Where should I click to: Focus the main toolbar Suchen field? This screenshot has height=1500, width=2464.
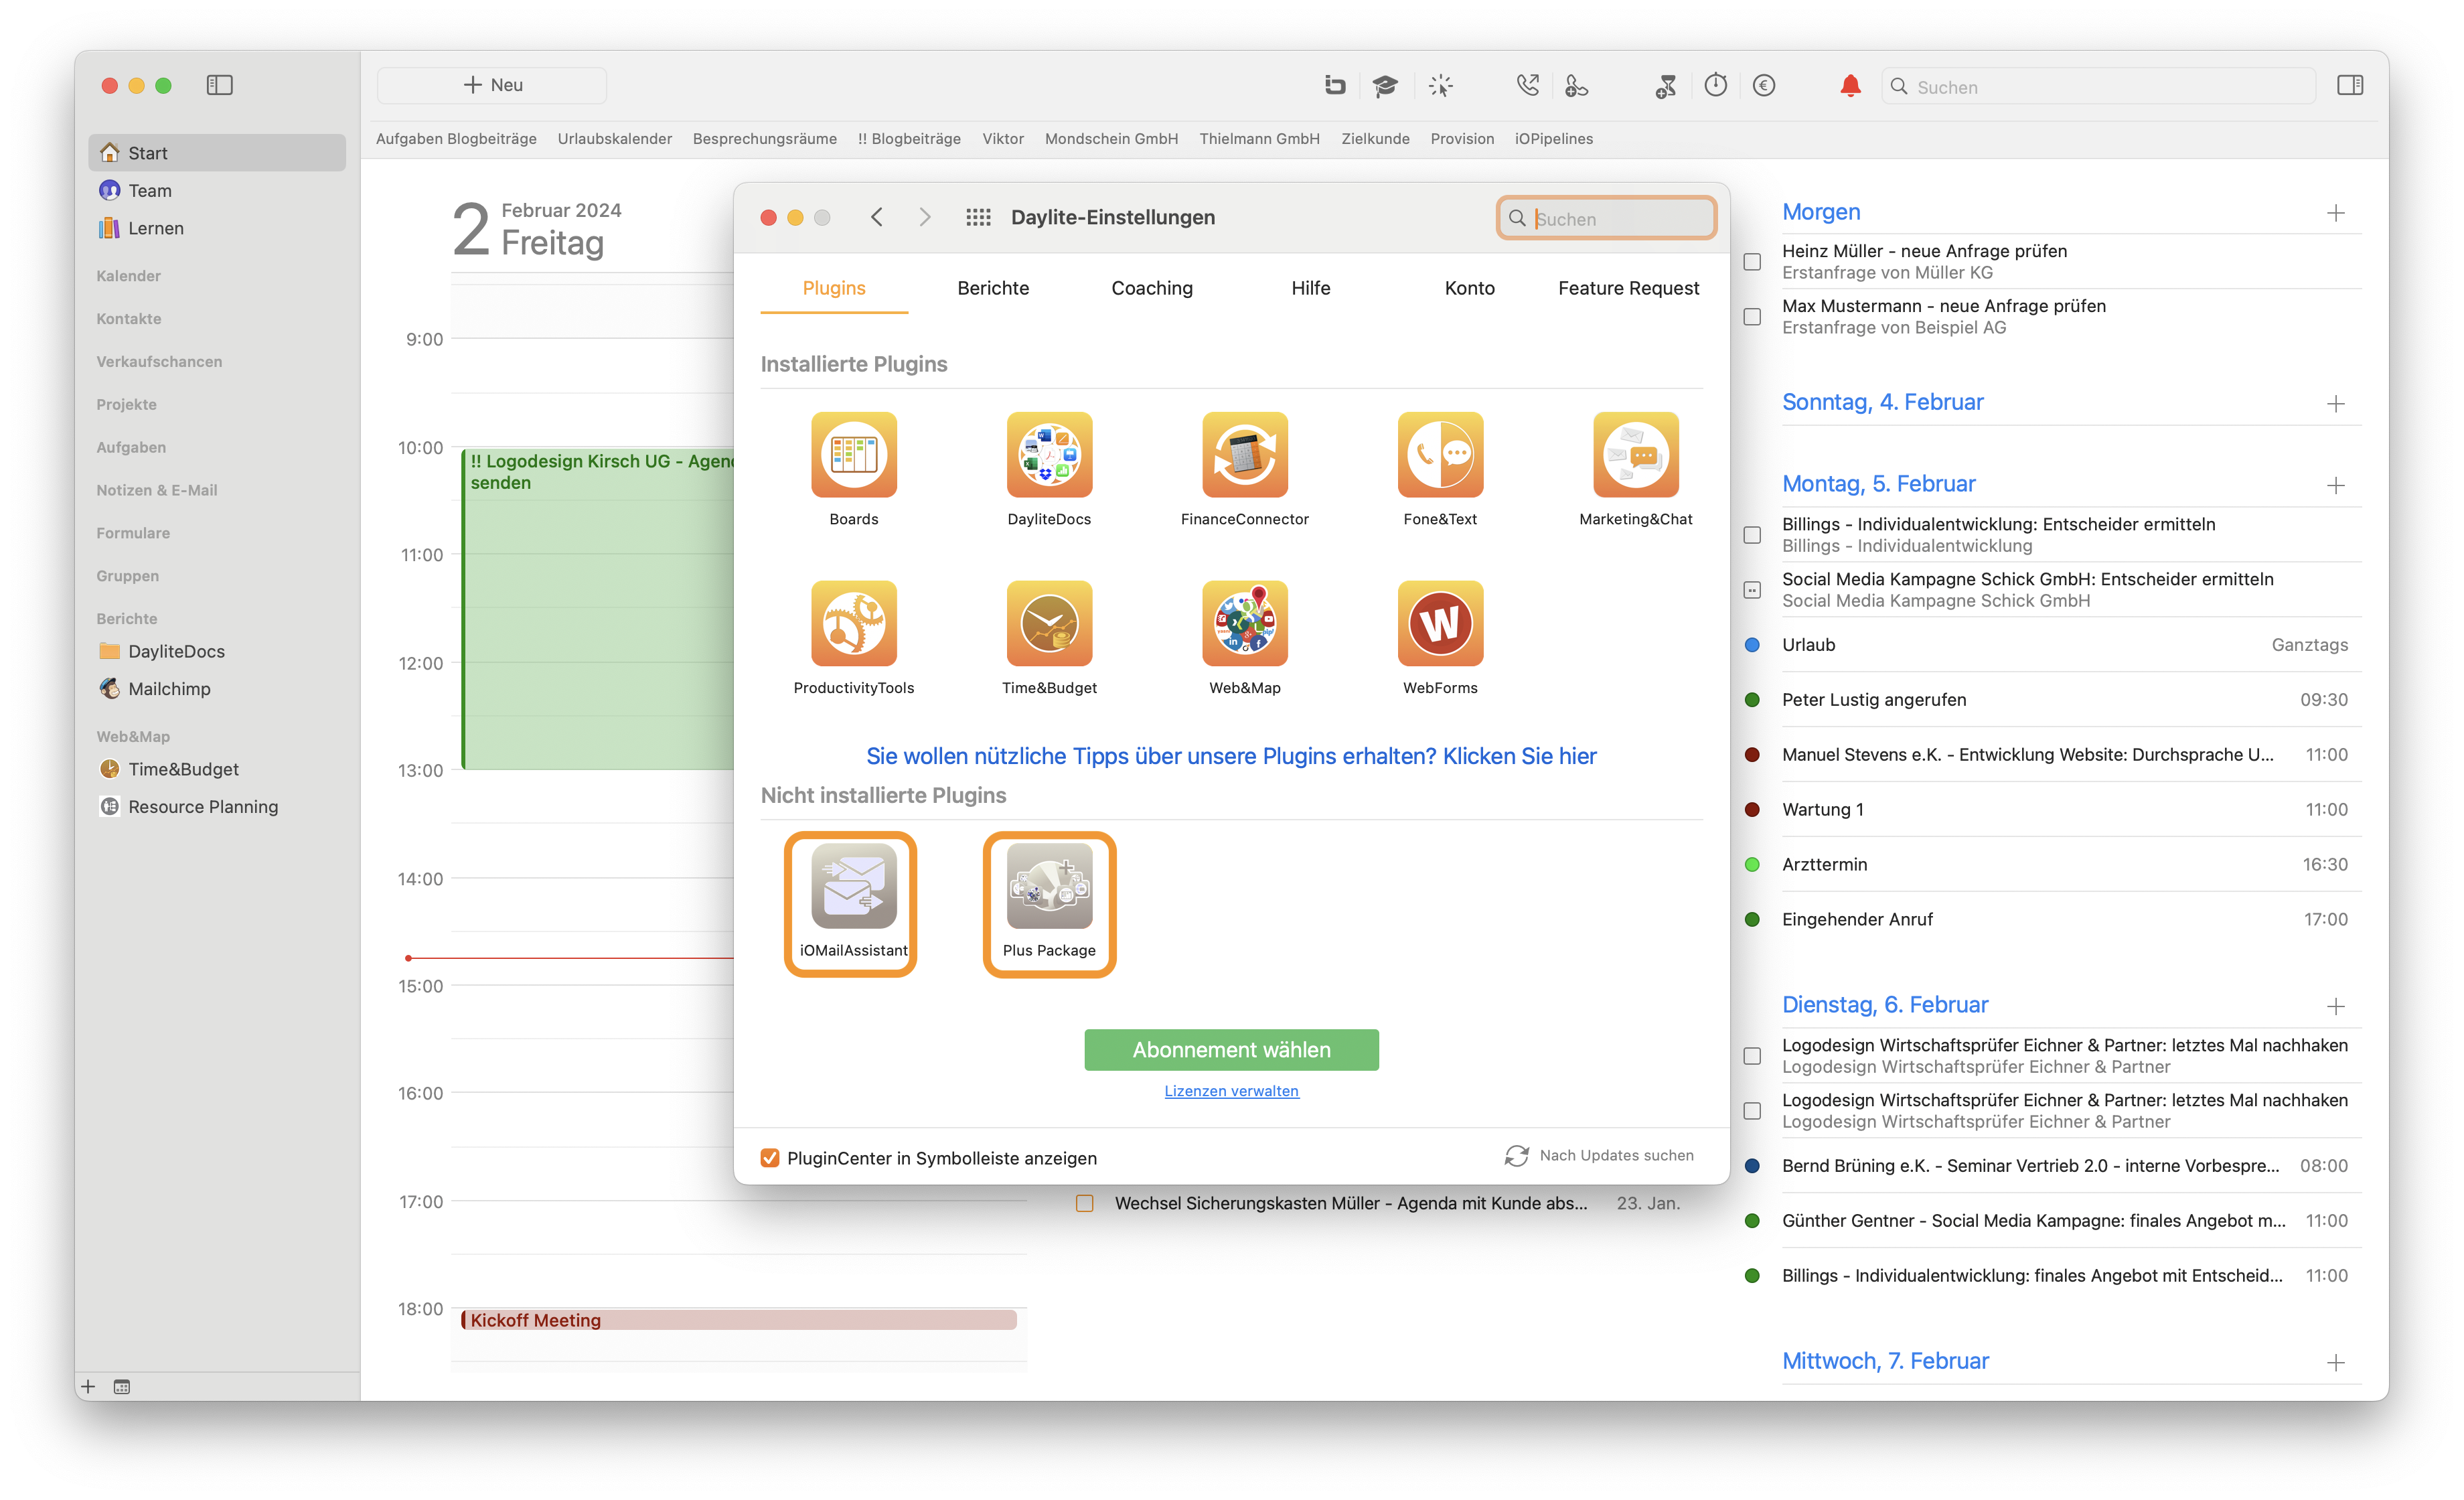click(2098, 87)
